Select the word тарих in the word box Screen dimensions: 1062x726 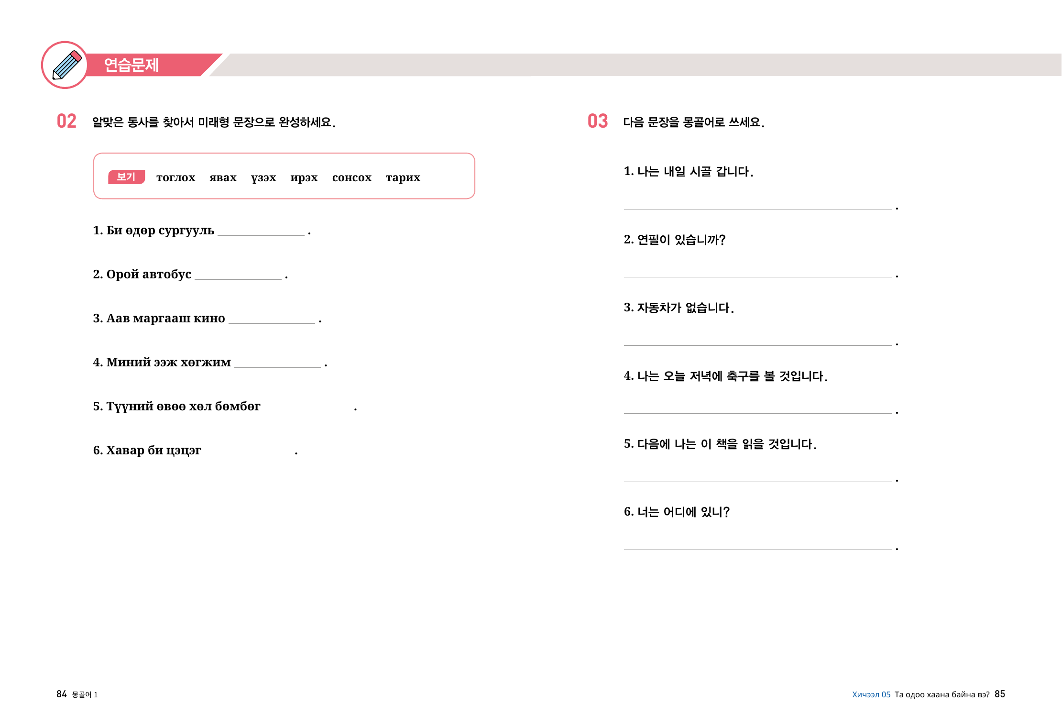403,177
